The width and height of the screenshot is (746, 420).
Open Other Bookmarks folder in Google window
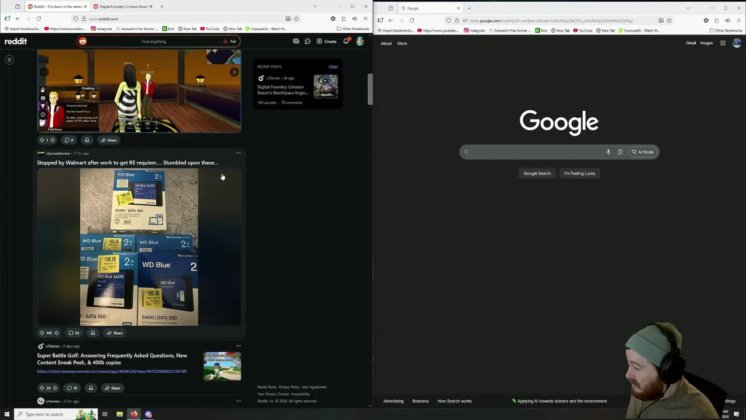click(x=726, y=30)
